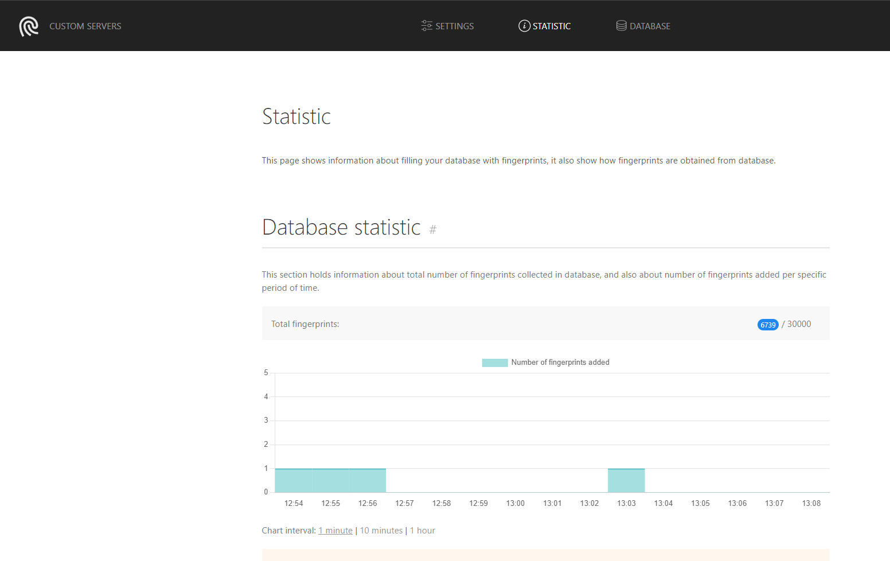
Task: Click the blue 6739 fingerprints badge
Action: 768,325
